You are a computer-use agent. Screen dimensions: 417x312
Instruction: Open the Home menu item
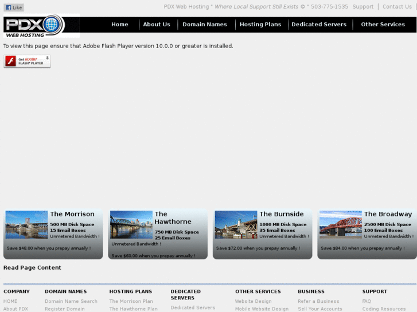[x=120, y=25]
